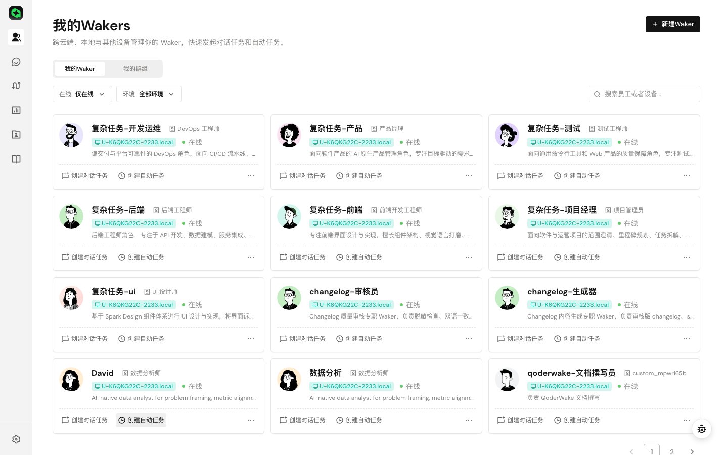728x455 pixels.
Task: Switch to 我的群组 tab
Action: click(x=135, y=69)
